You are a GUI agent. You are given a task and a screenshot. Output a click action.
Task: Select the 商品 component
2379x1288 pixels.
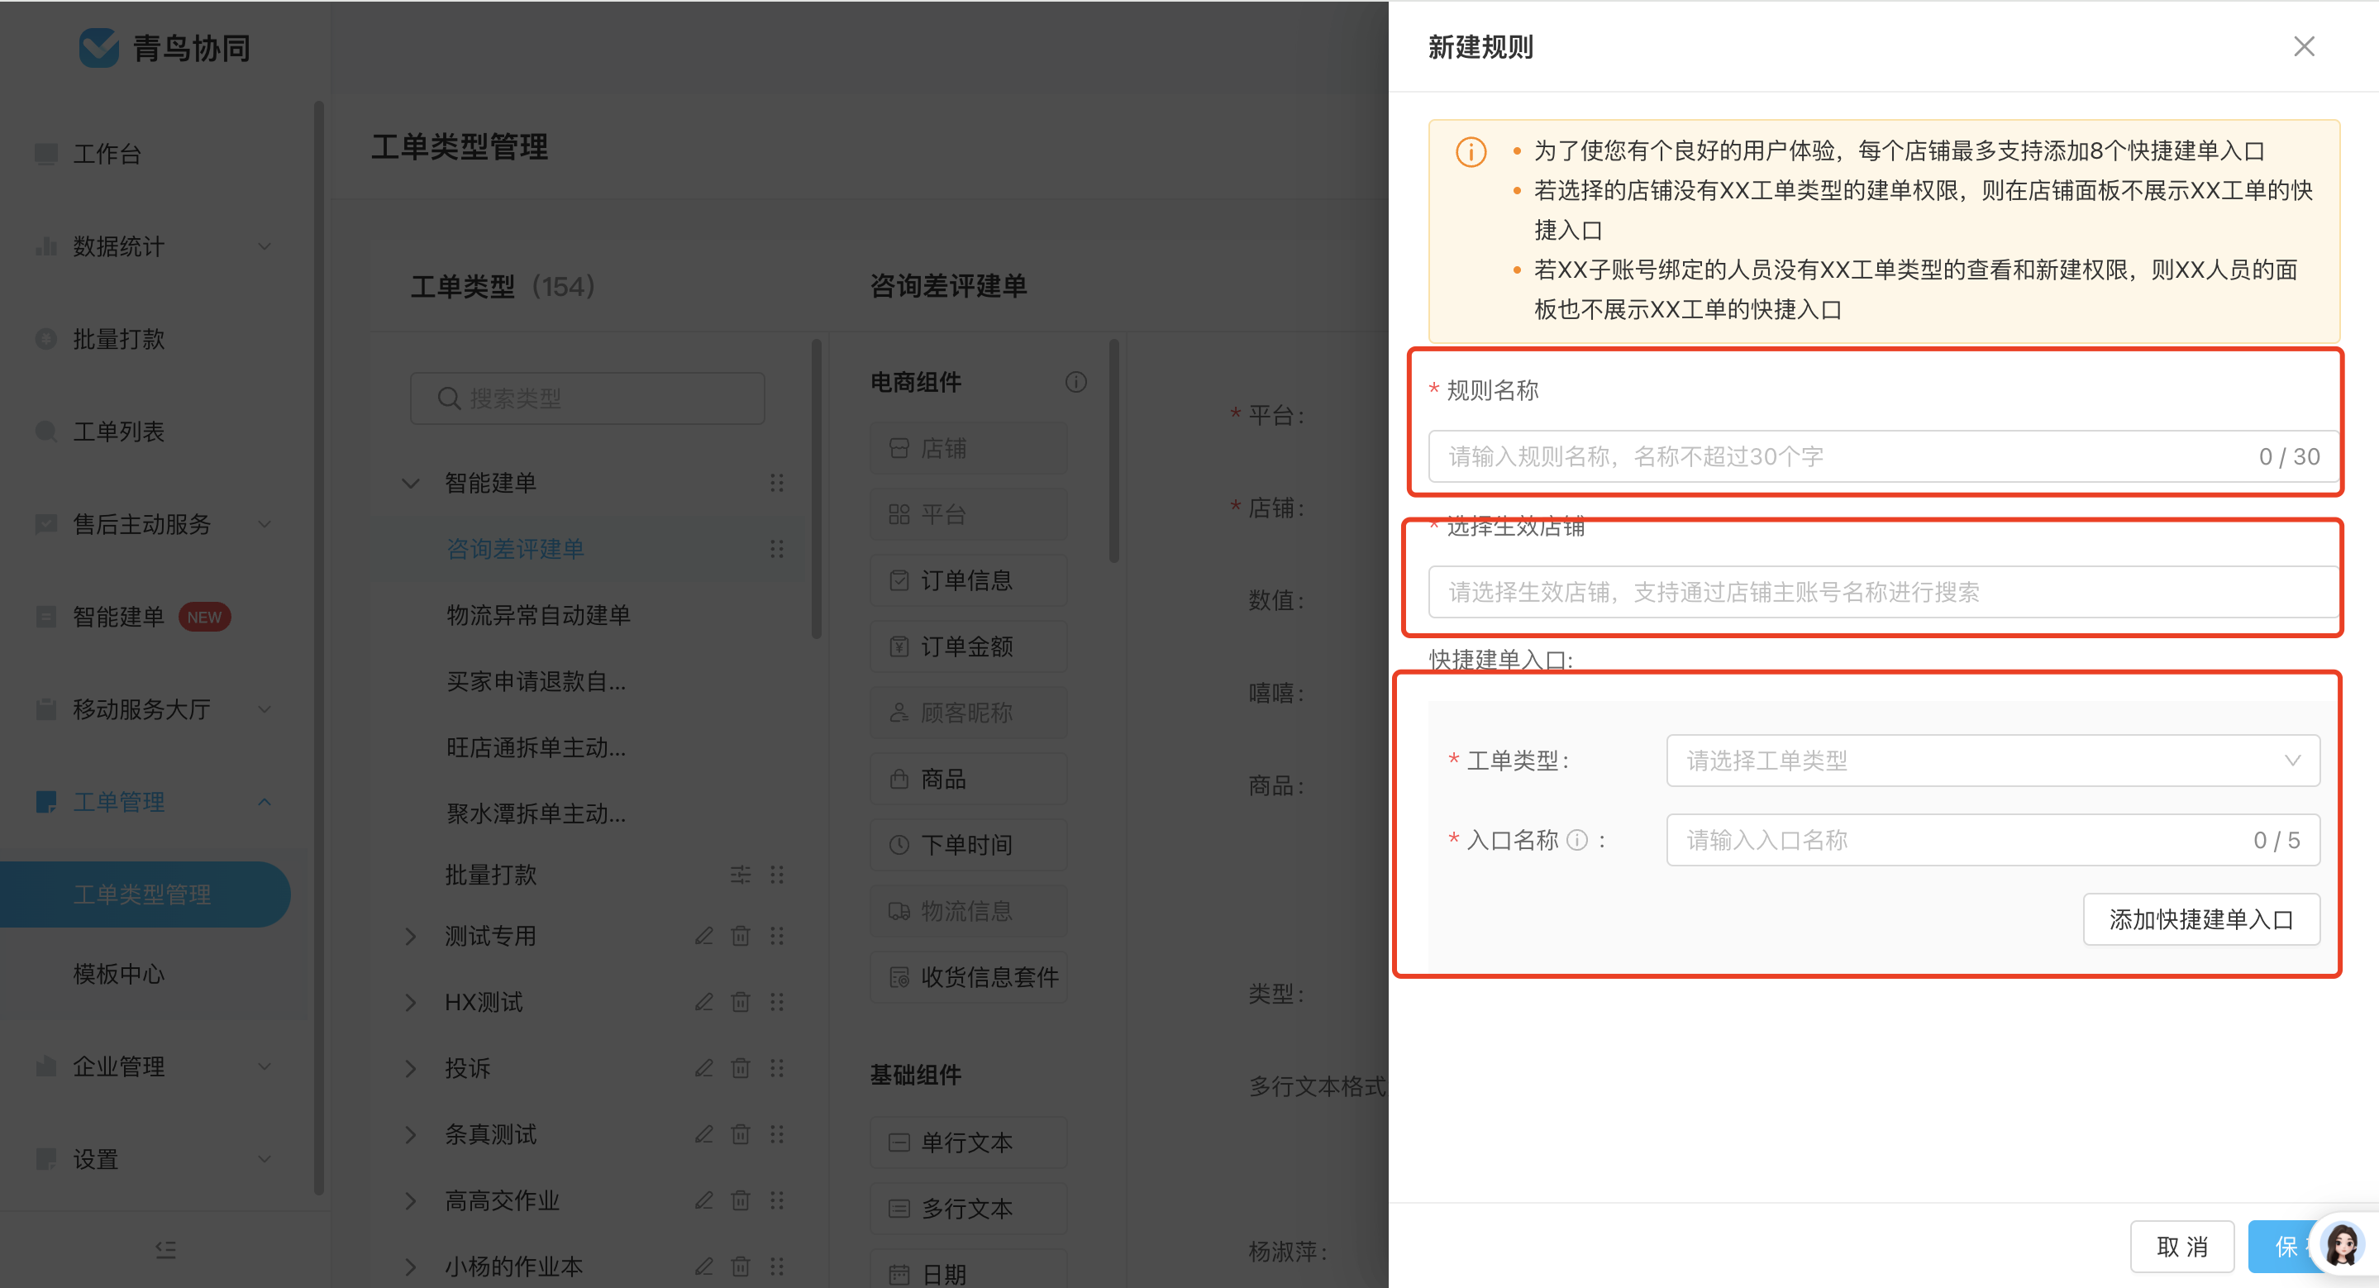click(968, 780)
